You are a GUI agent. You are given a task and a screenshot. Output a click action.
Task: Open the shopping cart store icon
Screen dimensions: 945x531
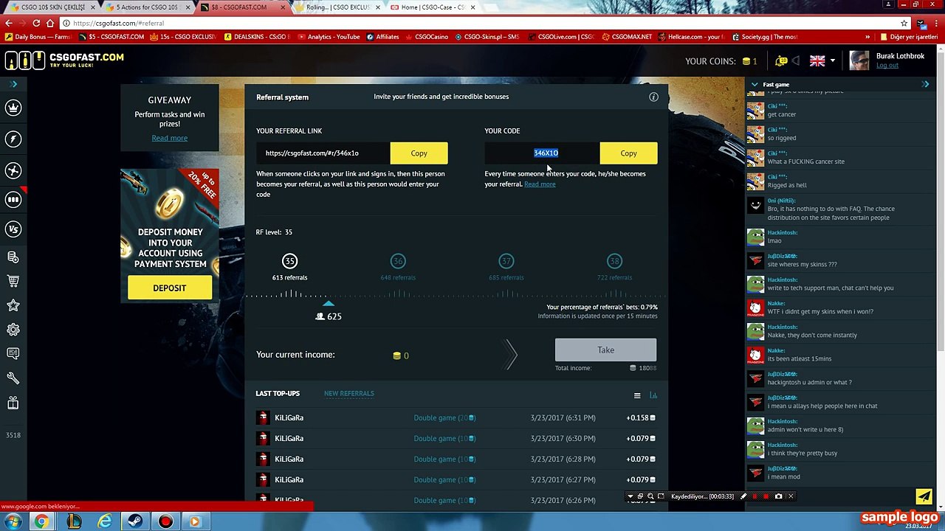pos(13,281)
